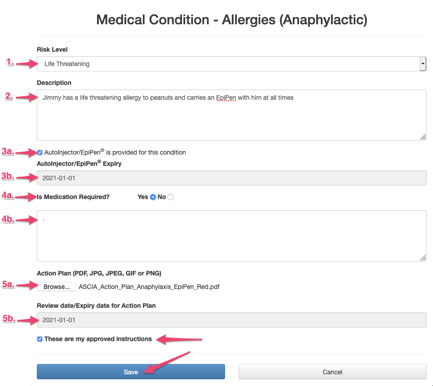Click the 'Is Medication Required?' label
This screenshot has height=386, width=433.
point(73,197)
